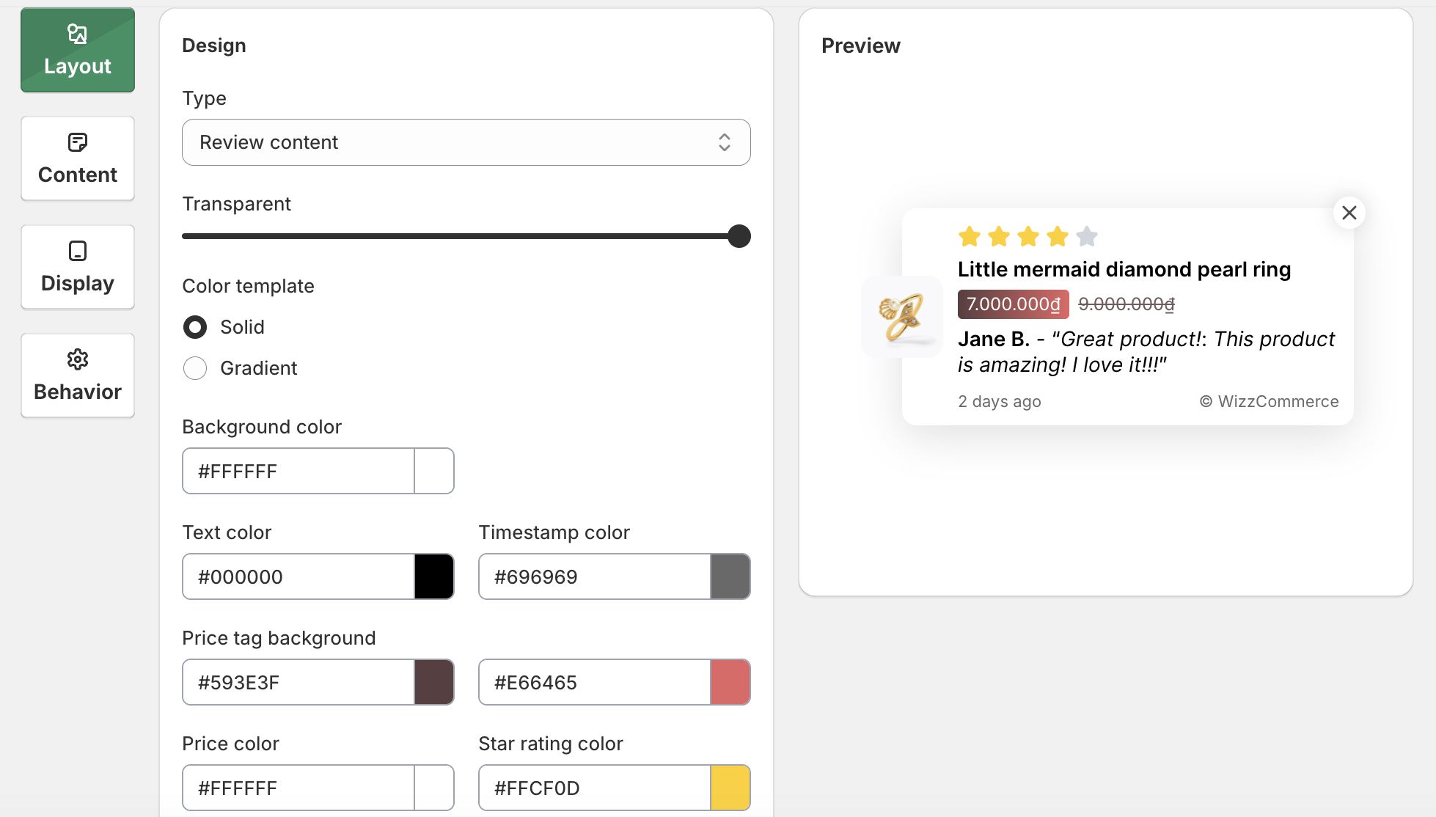Click the Layout image icon
This screenshot has height=817, width=1436.
[78, 34]
